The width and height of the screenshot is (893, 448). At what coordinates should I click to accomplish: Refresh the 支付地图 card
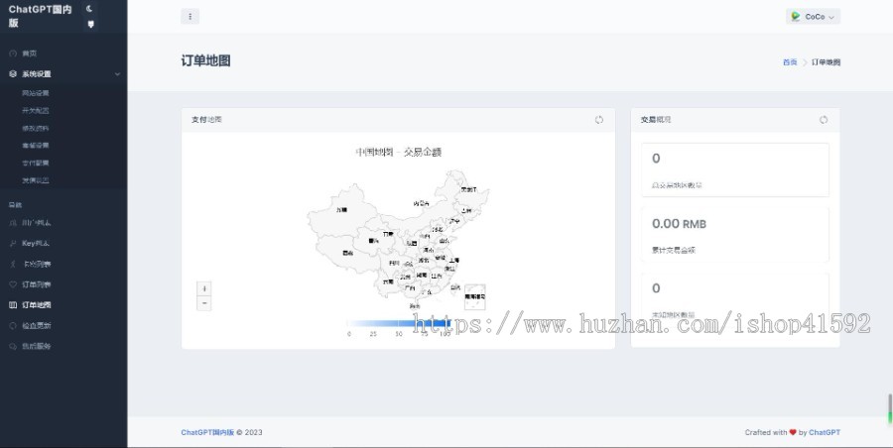point(598,120)
